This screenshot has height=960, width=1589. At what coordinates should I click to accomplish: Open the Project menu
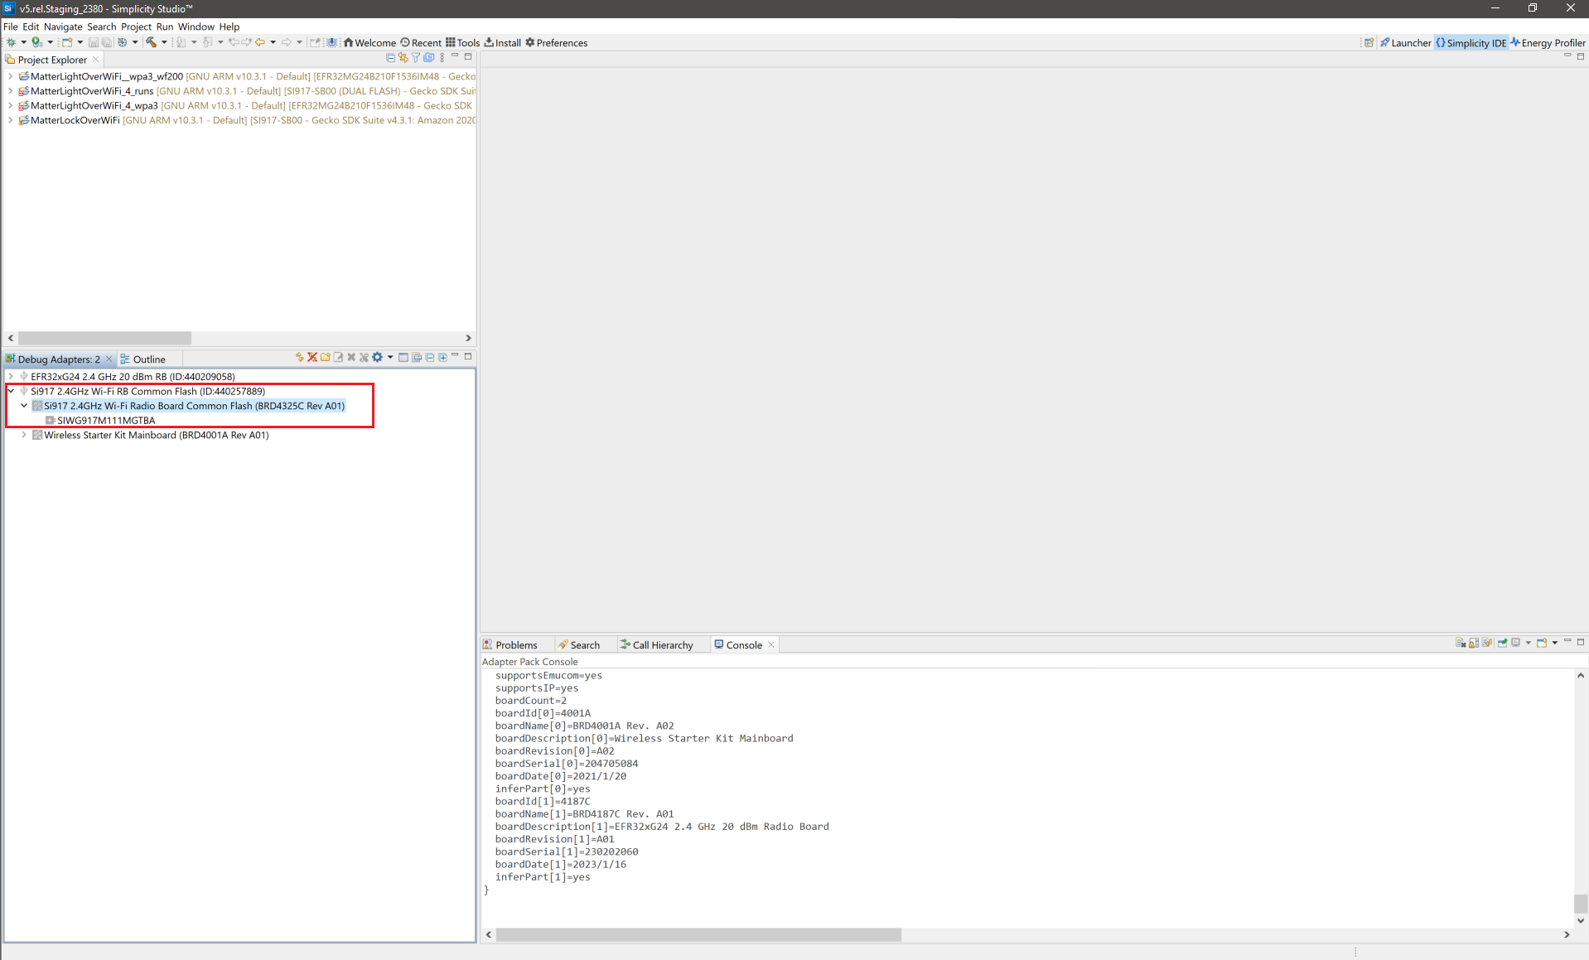pyautogui.click(x=136, y=27)
